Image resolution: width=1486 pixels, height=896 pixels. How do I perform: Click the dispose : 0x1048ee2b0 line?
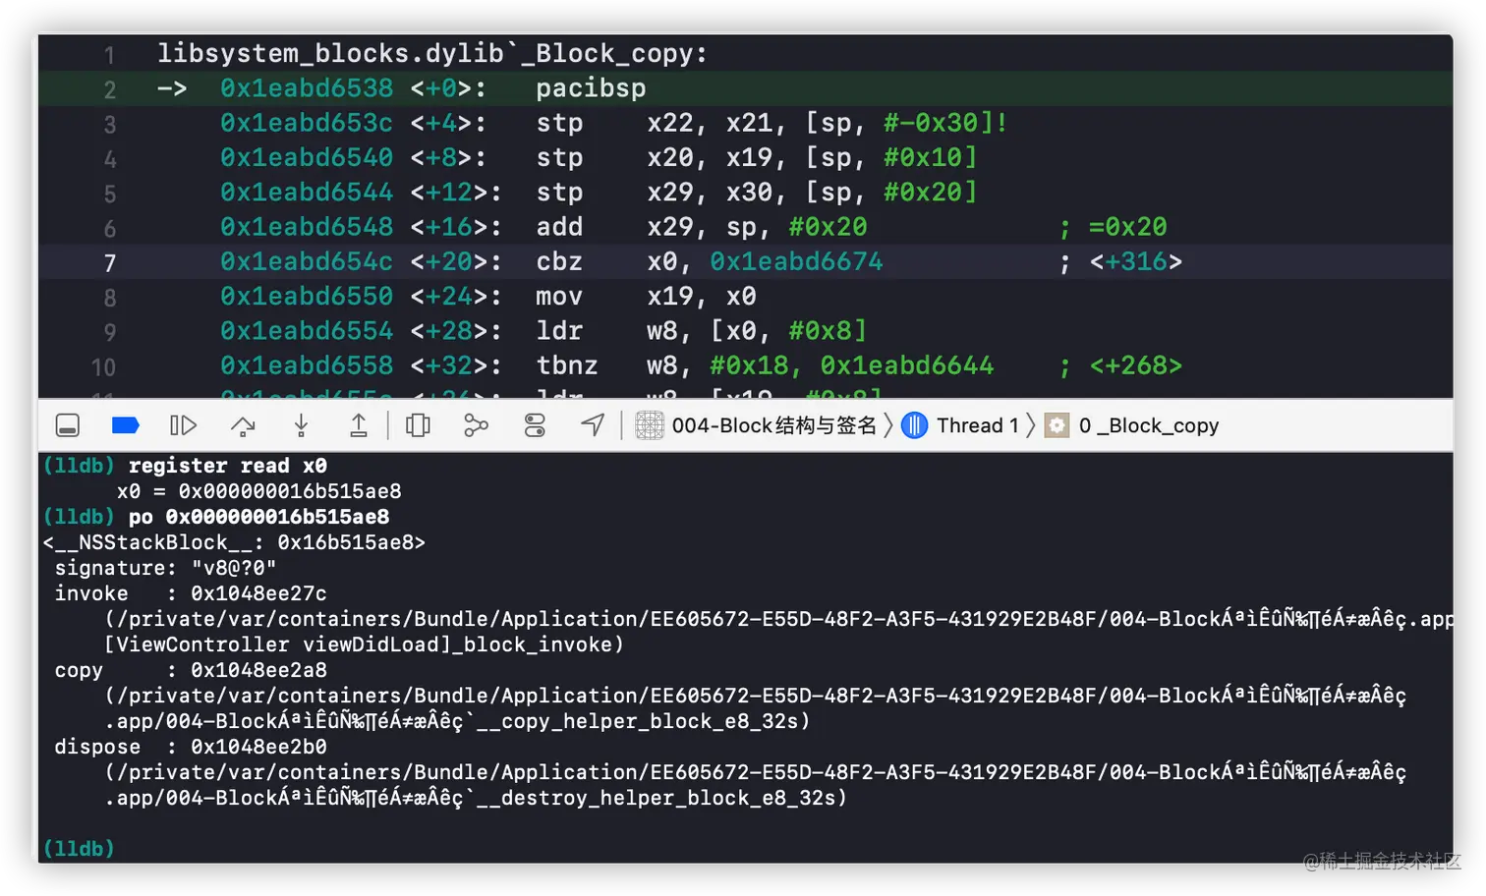click(x=191, y=747)
